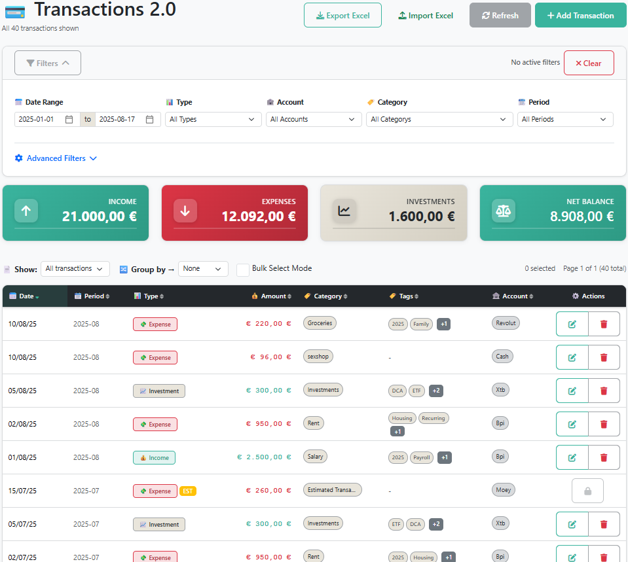Click Add Transaction button
Image resolution: width=628 pixels, height=562 pixels.
point(580,16)
